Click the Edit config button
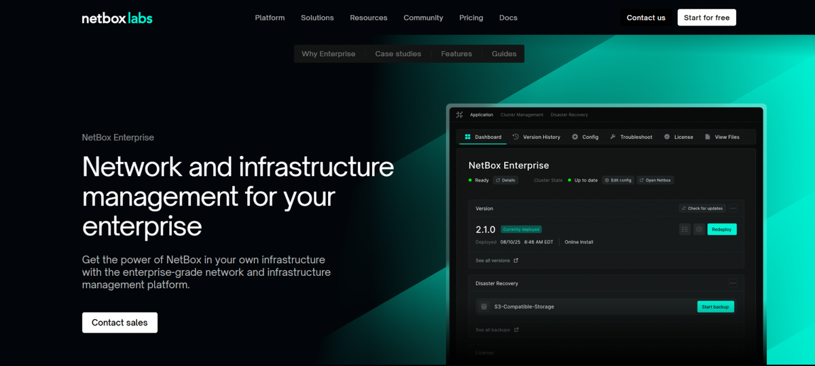Image resolution: width=815 pixels, height=366 pixels. tap(618, 180)
